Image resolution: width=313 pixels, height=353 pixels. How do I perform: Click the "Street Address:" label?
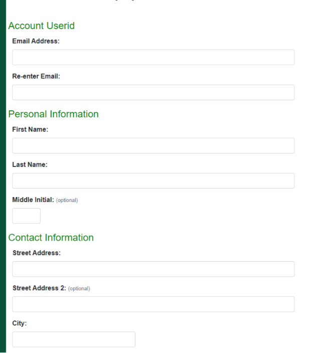point(37,253)
